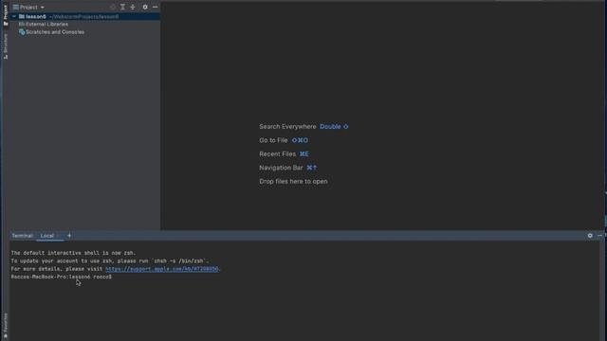Hide the Terminal tool window

pos(600,236)
